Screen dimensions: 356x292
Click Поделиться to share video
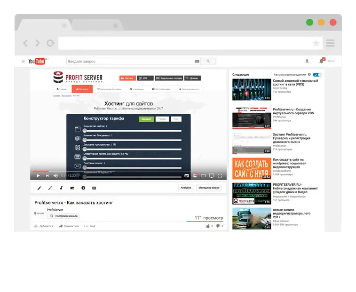[69, 226]
